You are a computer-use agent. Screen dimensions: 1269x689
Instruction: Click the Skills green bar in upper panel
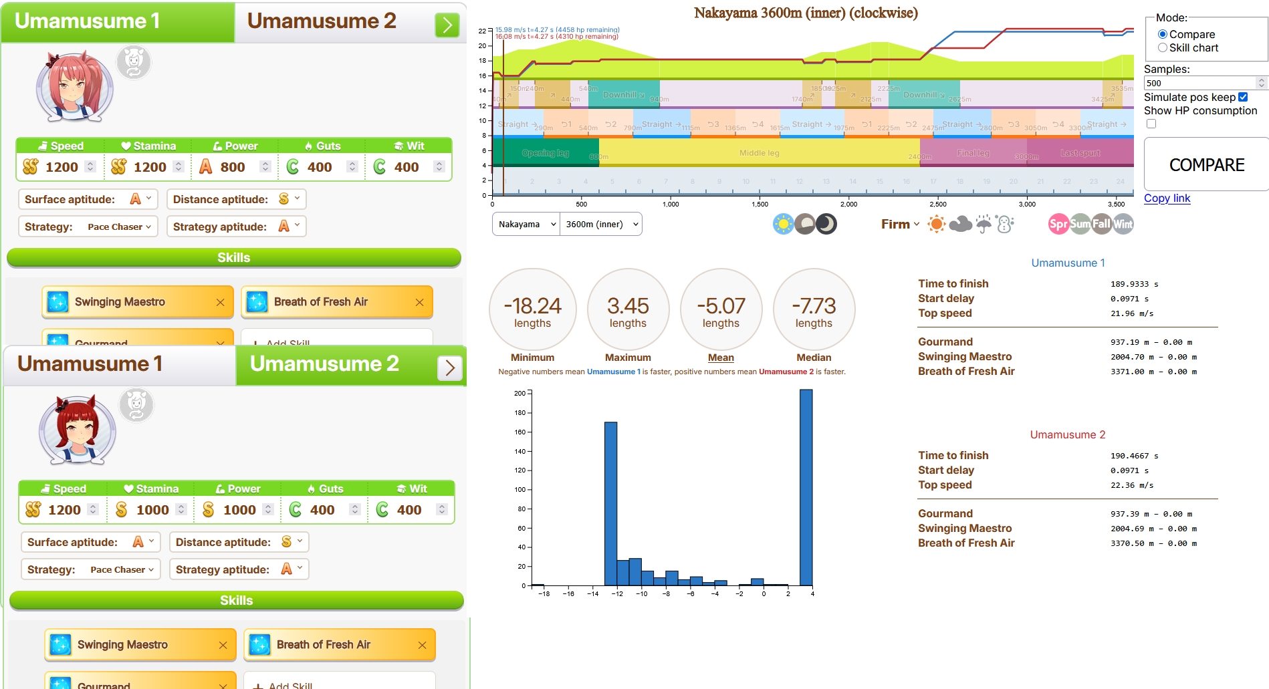234,257
